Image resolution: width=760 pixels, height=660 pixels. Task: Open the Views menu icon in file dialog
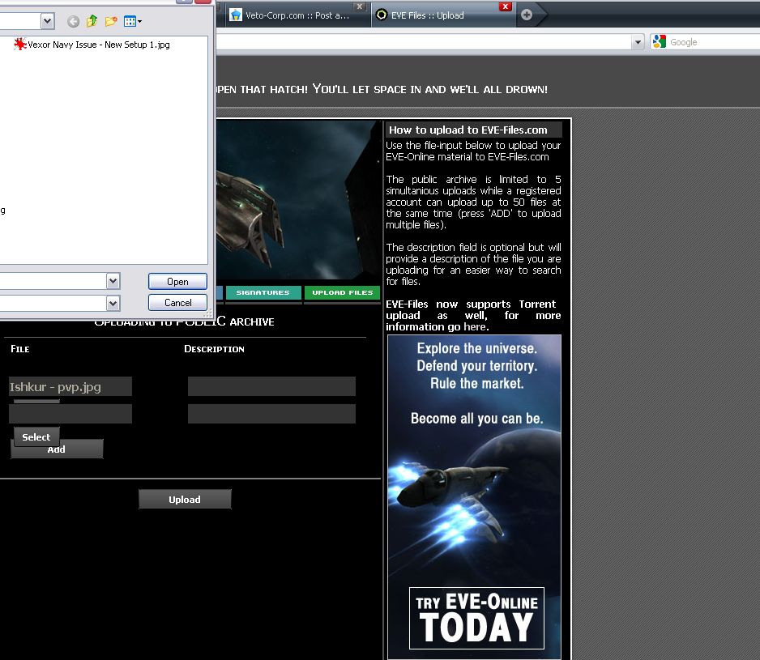click(132, 21)
